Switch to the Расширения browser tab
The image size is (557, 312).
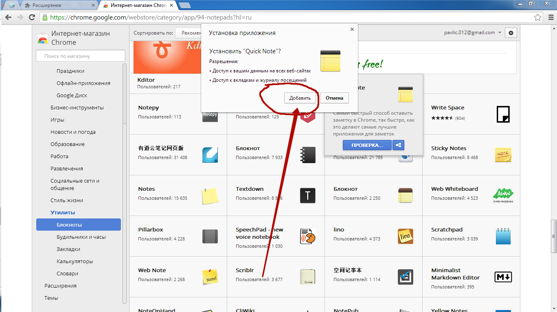pyautogui.click(x=59, y=5)
